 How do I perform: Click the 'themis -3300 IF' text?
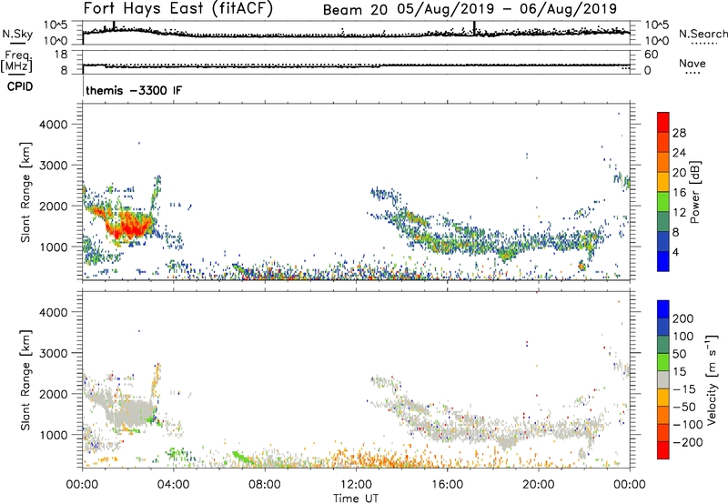pyautogui.click(x=134, y=90)
